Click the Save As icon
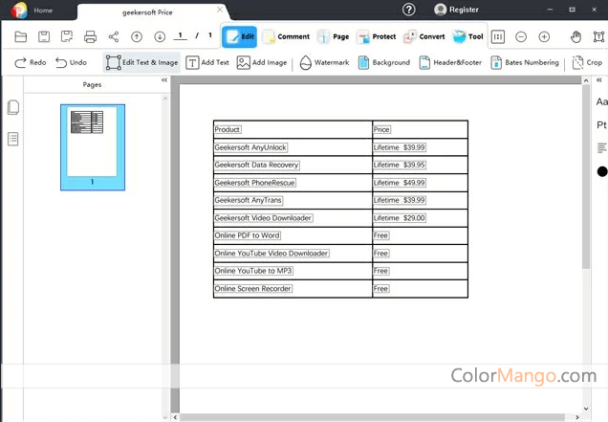The image size is (608, 422). 67,37
